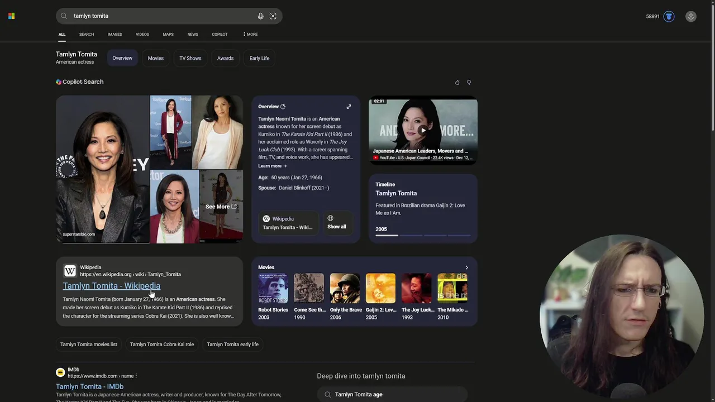Click Wikipedia URL breadcrumb text
The image size is (715, 402).
[x=130, y=275]
